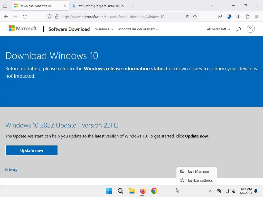Open Firefox account icon in toolbar
This screenshot has width=263, height=197.
pos(238,16)
